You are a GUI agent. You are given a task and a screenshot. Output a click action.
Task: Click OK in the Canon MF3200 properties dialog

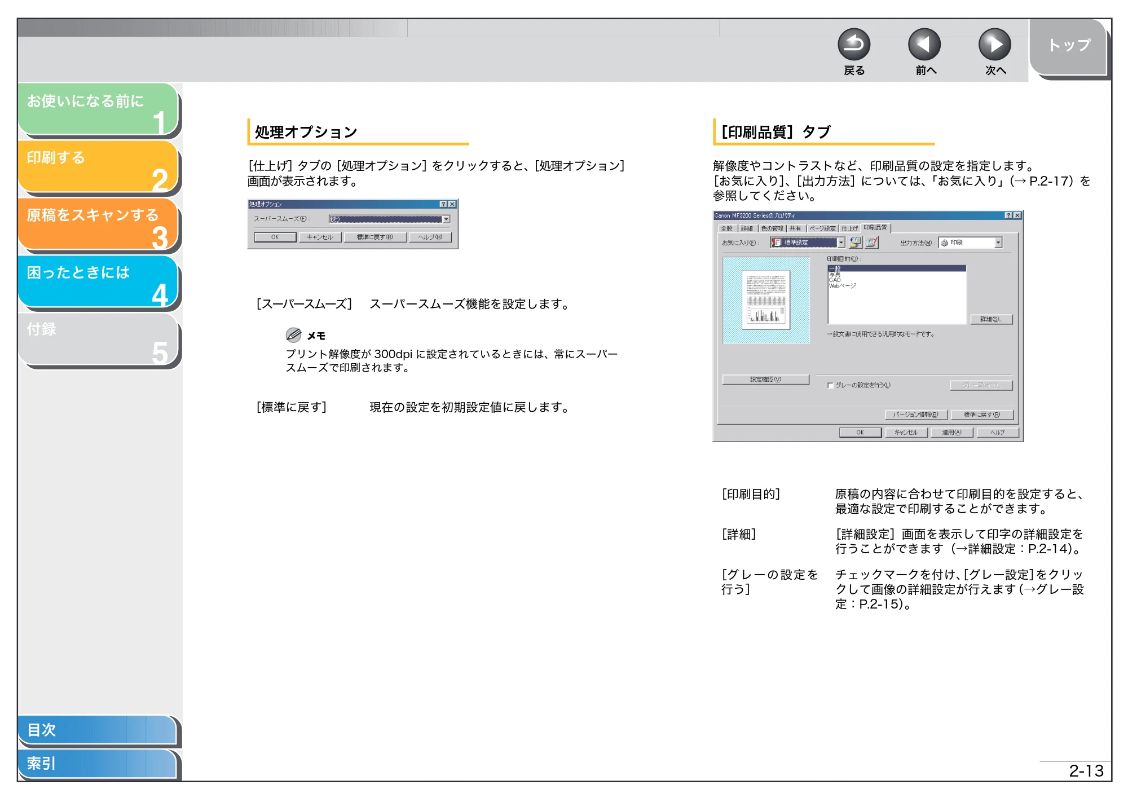point(860,433)
